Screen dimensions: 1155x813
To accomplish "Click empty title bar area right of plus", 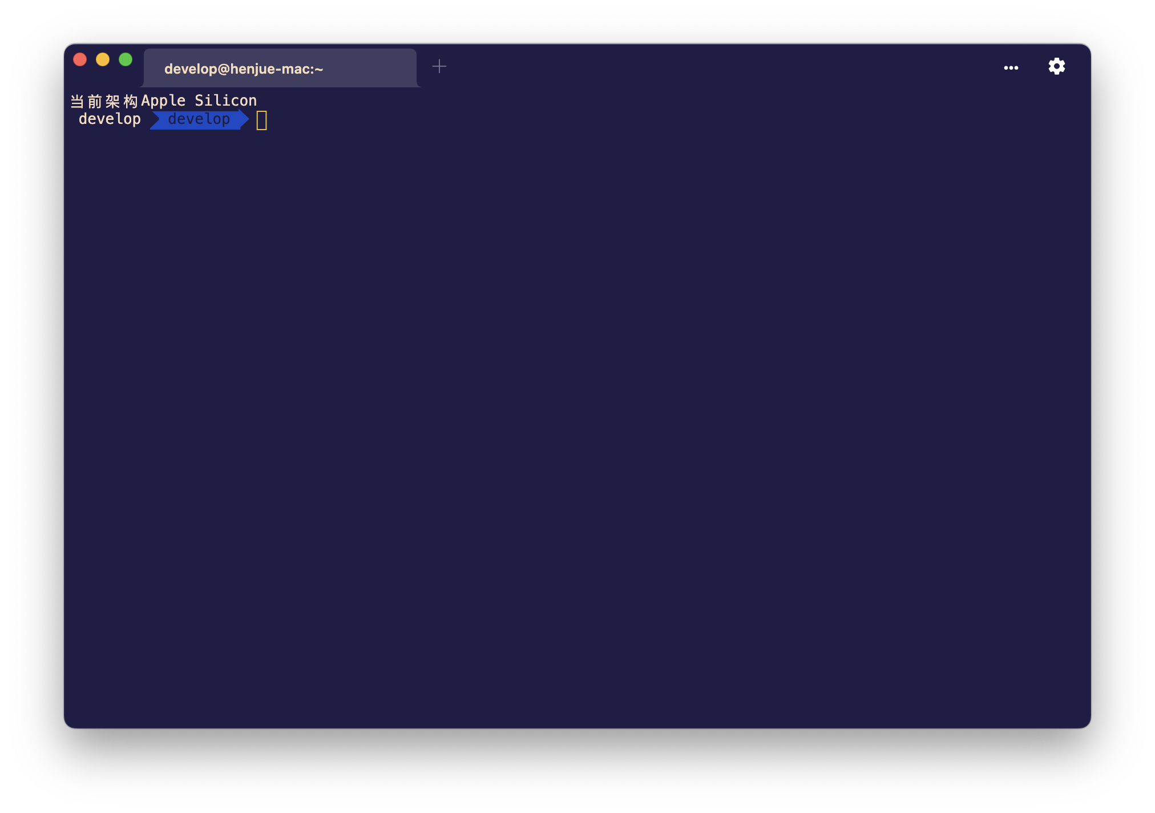I will coord(713,66).
